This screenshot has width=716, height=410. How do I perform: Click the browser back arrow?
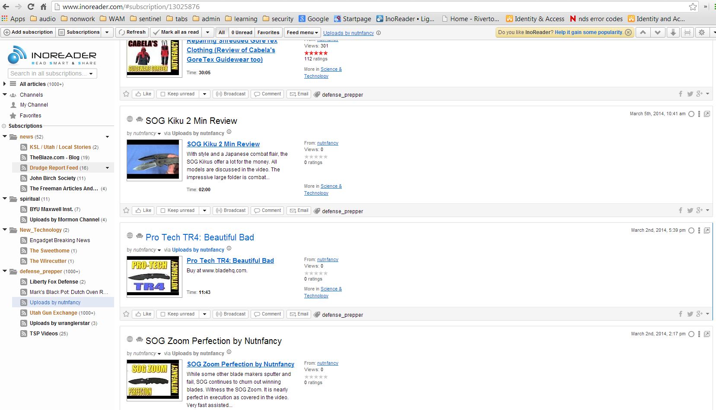6,7
